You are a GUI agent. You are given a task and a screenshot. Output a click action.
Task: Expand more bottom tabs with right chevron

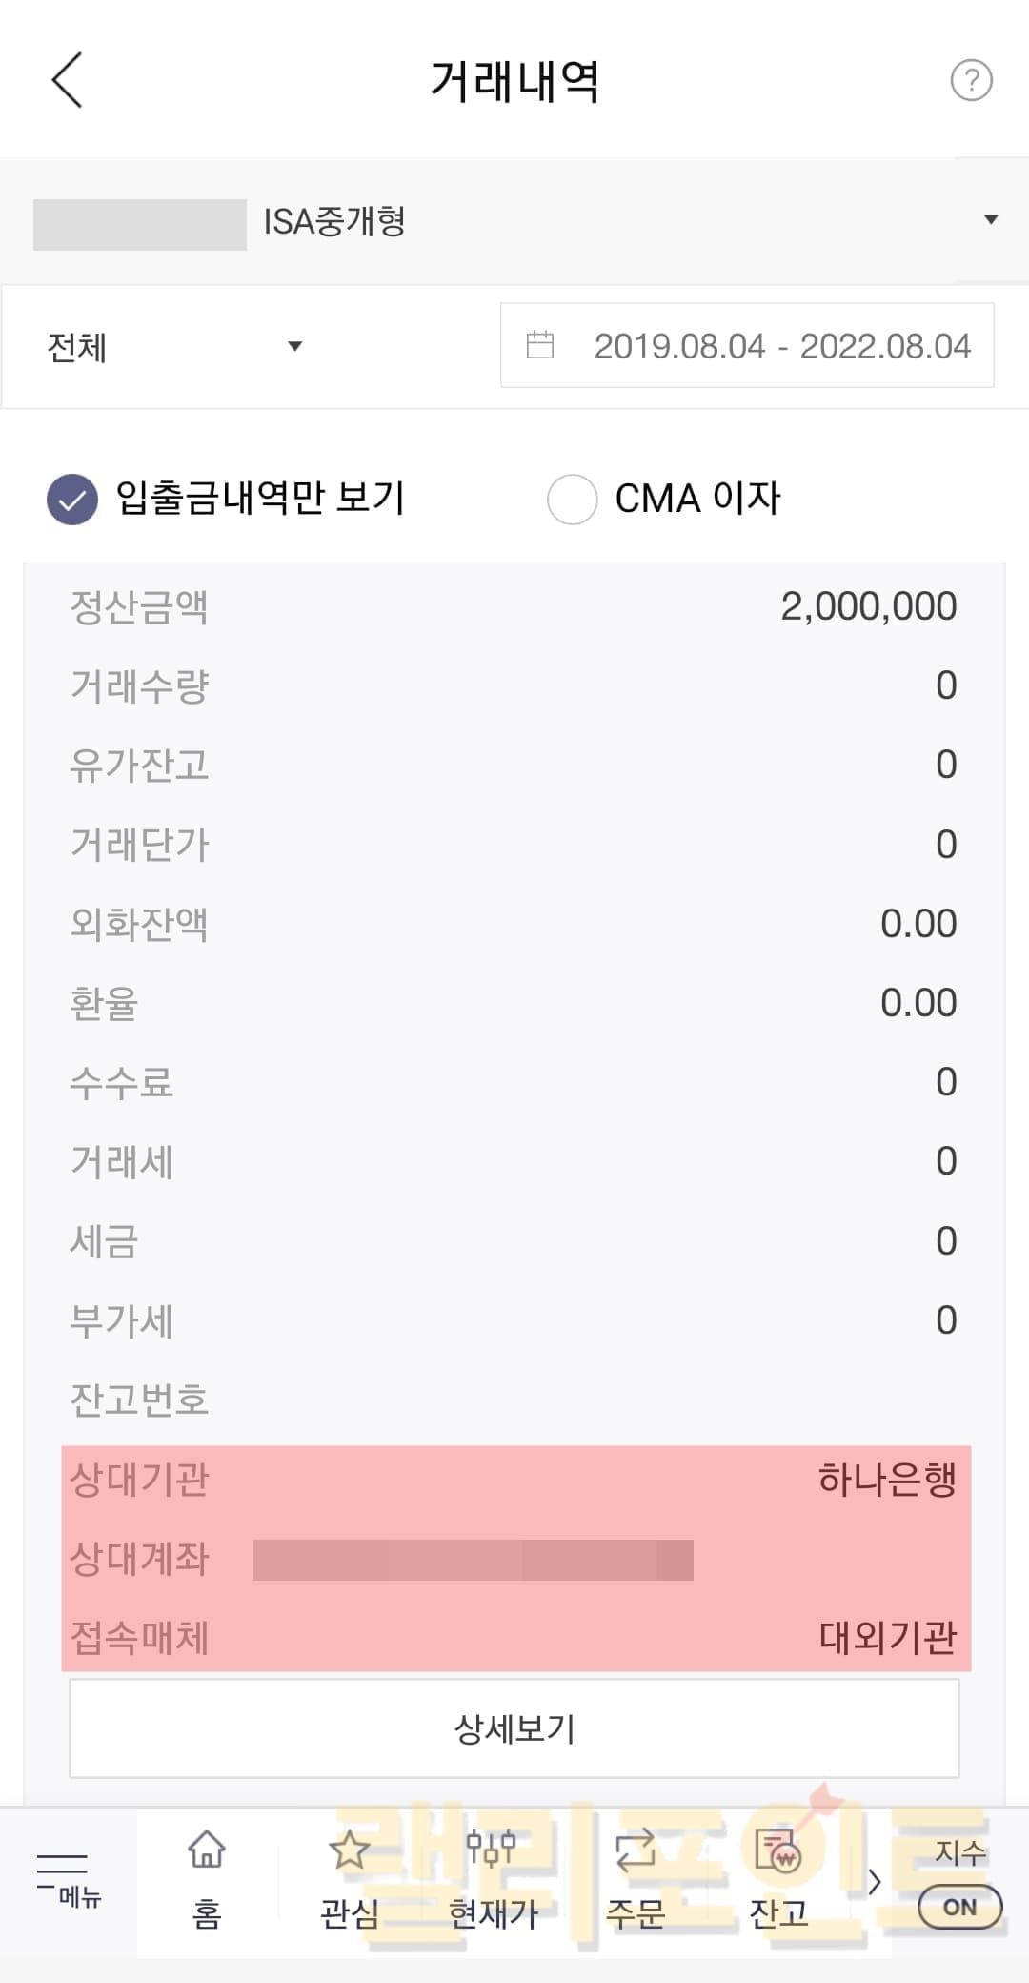coord(875,1882)
